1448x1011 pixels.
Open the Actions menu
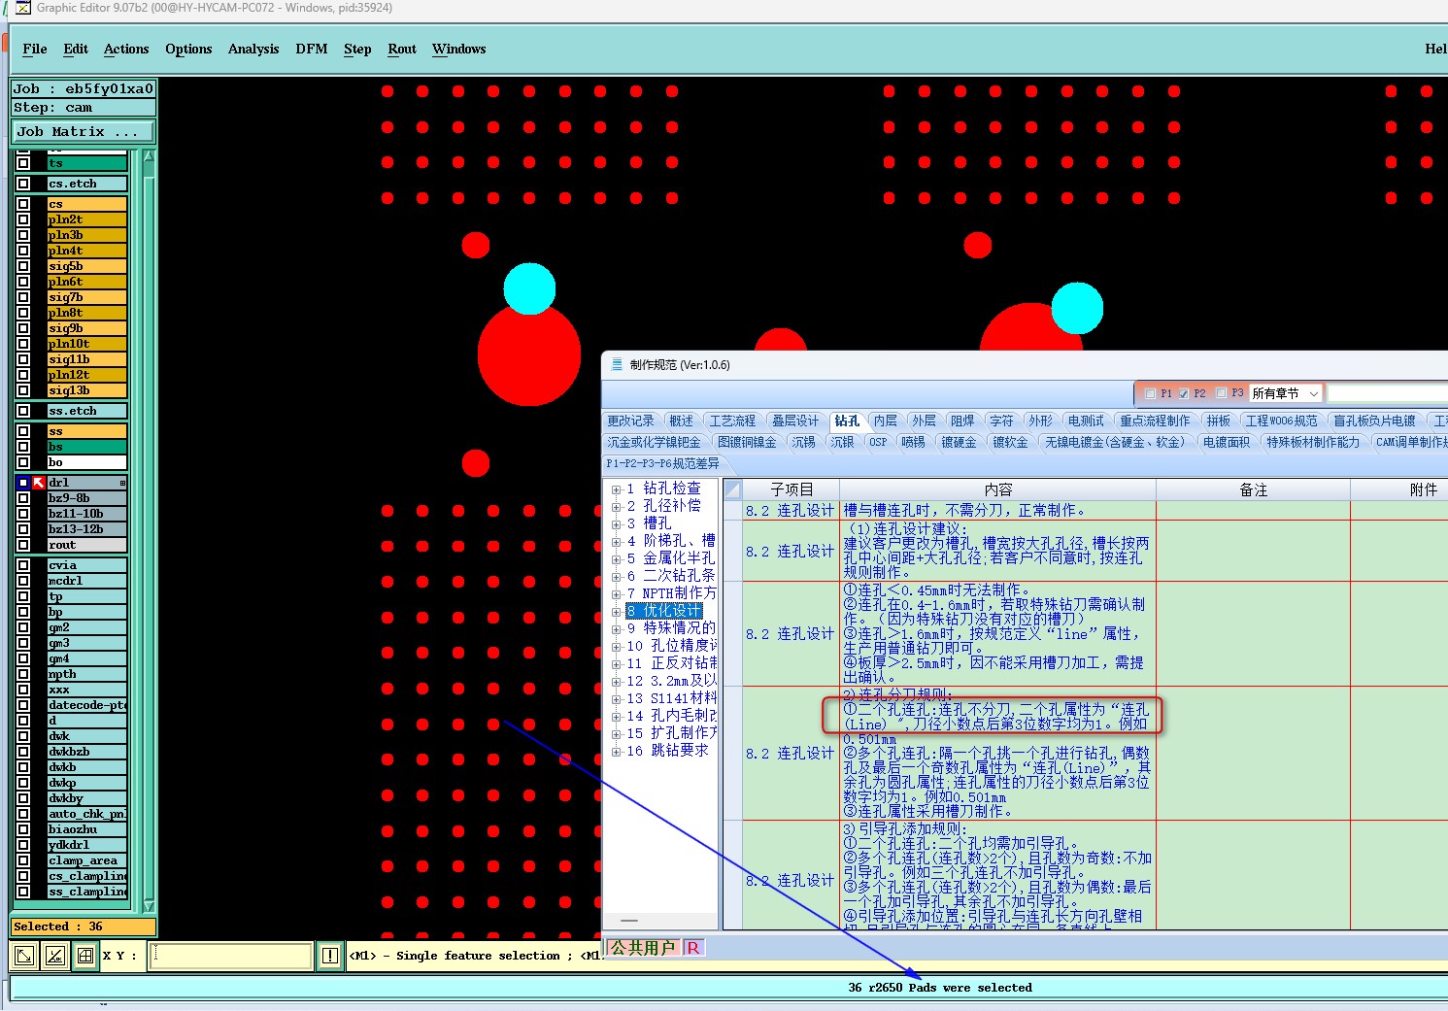pos(126,49)
